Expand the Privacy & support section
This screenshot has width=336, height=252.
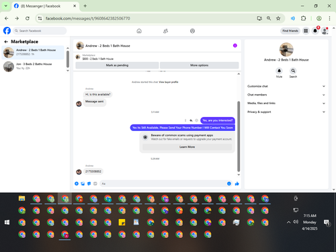[x=286, y=112]
